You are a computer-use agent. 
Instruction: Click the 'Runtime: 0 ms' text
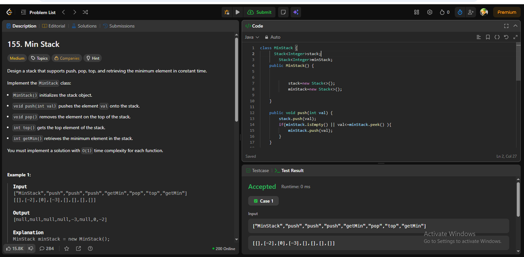pyautogui.click(x=296, y=187)
